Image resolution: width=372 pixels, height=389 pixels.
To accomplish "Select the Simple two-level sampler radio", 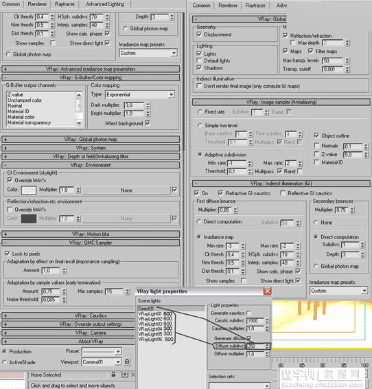I will point(200,125).
